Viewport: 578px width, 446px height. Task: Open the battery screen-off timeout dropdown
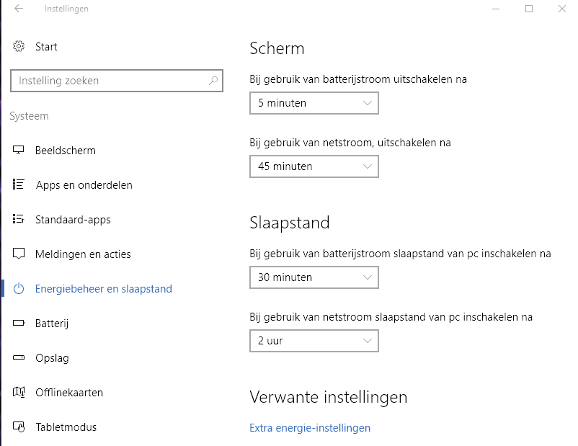click(314, 103)
